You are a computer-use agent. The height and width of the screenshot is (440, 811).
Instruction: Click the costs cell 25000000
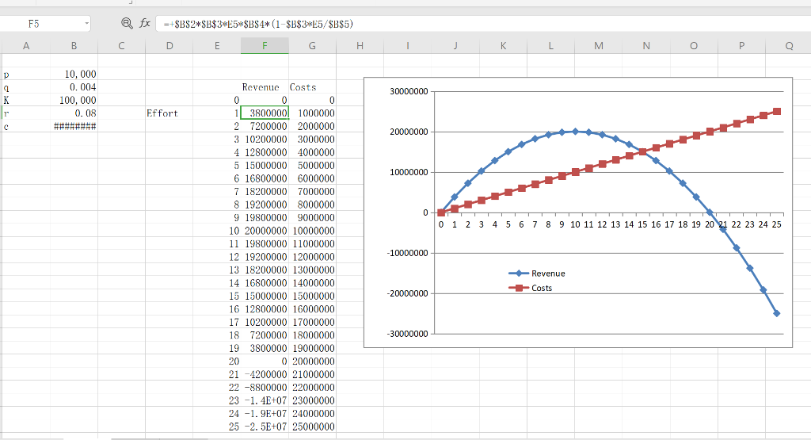point(312,427)
